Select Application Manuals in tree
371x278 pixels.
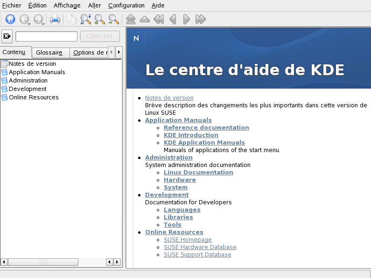coord(37,72)
